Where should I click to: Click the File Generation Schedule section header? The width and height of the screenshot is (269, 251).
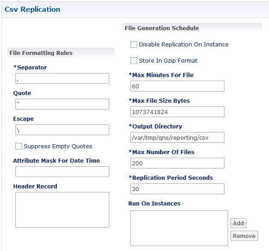point(161,28)
